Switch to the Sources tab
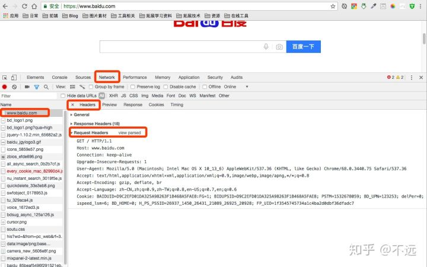427x267 pixels. pyautogui.click(x=83, y=77)
